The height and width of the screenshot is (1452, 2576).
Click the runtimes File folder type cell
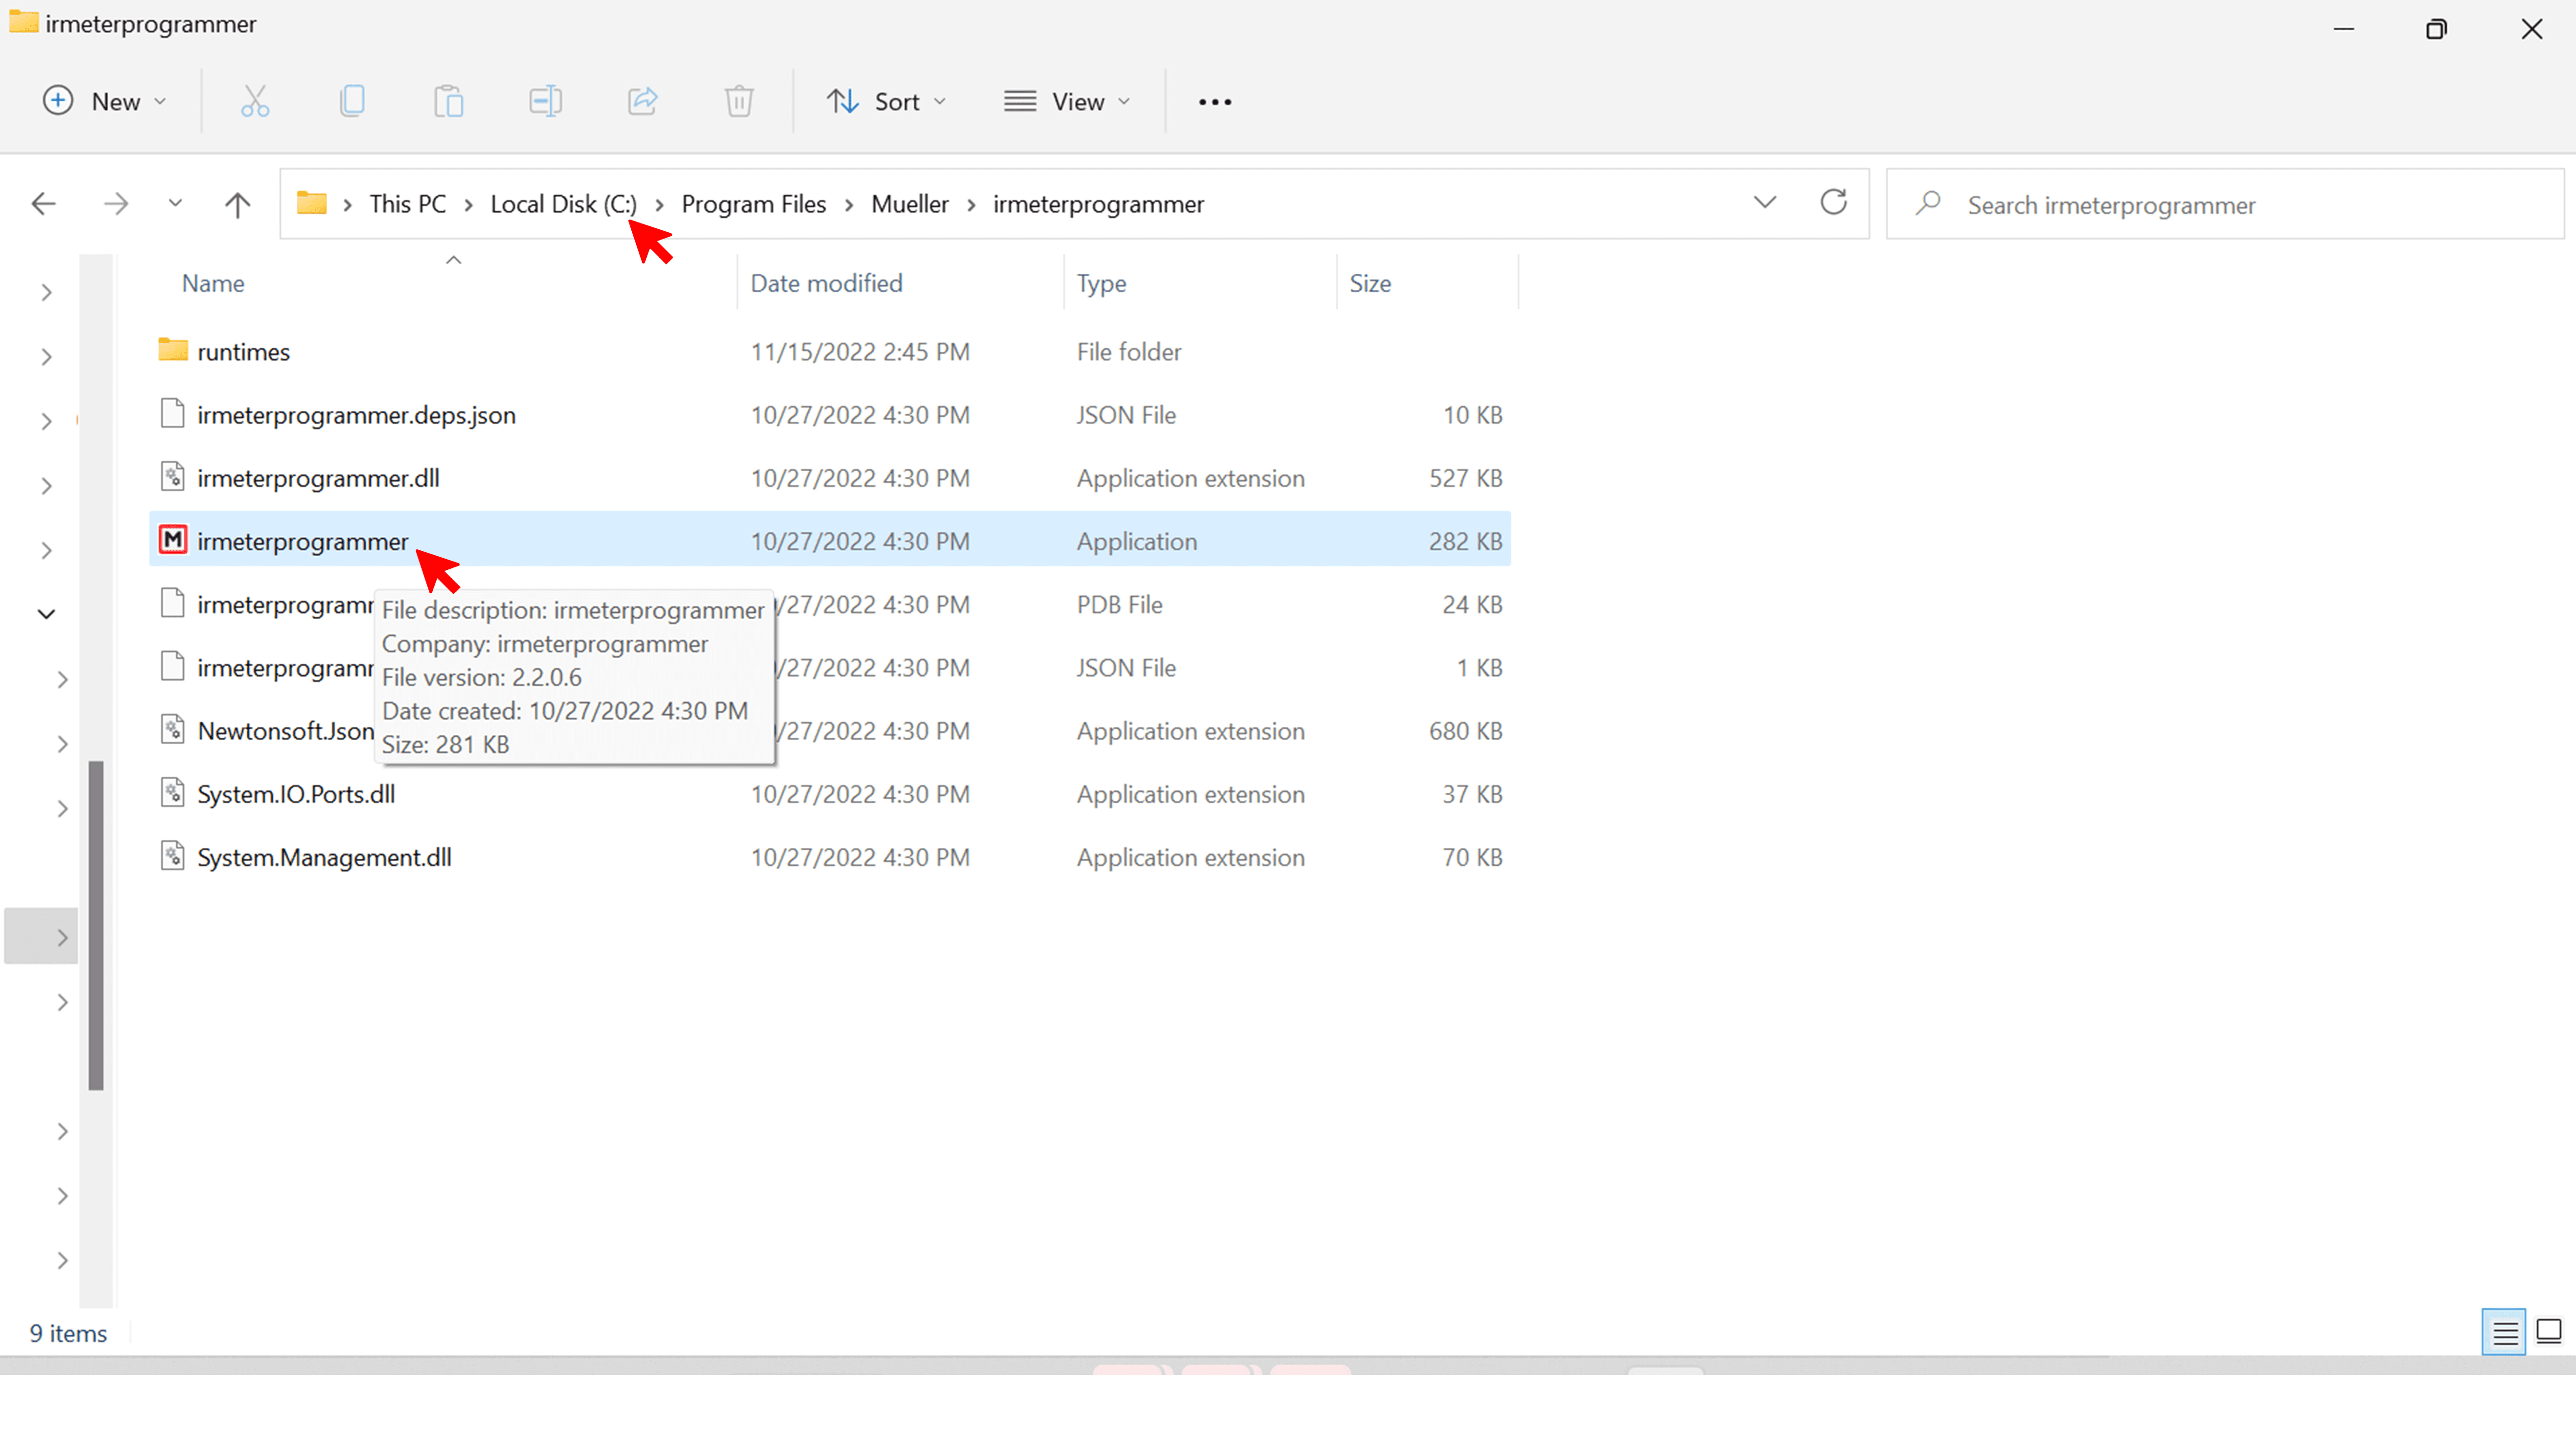1129,352
